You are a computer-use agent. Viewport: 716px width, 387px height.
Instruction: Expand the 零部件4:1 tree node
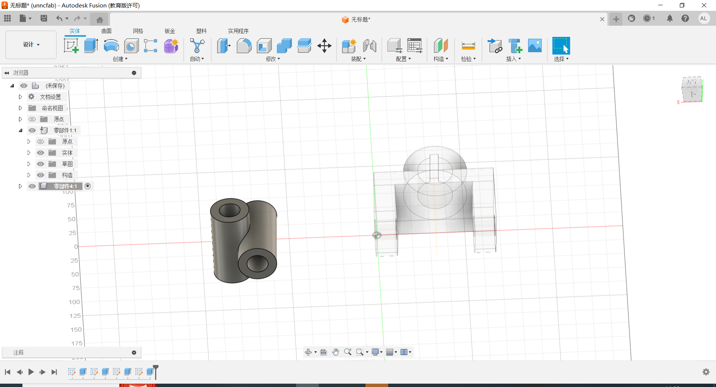pos(21,186)
